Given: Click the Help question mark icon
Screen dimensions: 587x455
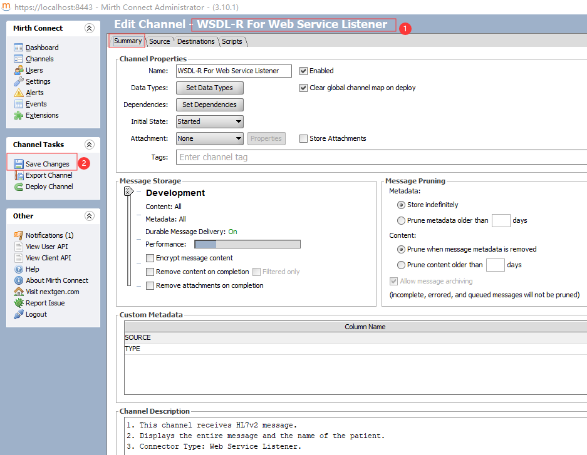Looking at the screenshot, I should tap(18, 269).
